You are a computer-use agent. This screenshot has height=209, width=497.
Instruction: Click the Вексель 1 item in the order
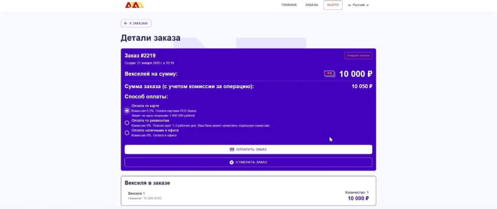(137, 194)
